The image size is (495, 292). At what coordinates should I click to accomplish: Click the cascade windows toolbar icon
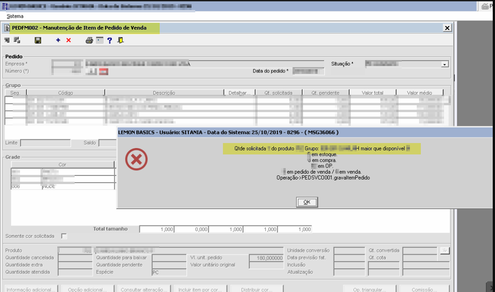17,40
